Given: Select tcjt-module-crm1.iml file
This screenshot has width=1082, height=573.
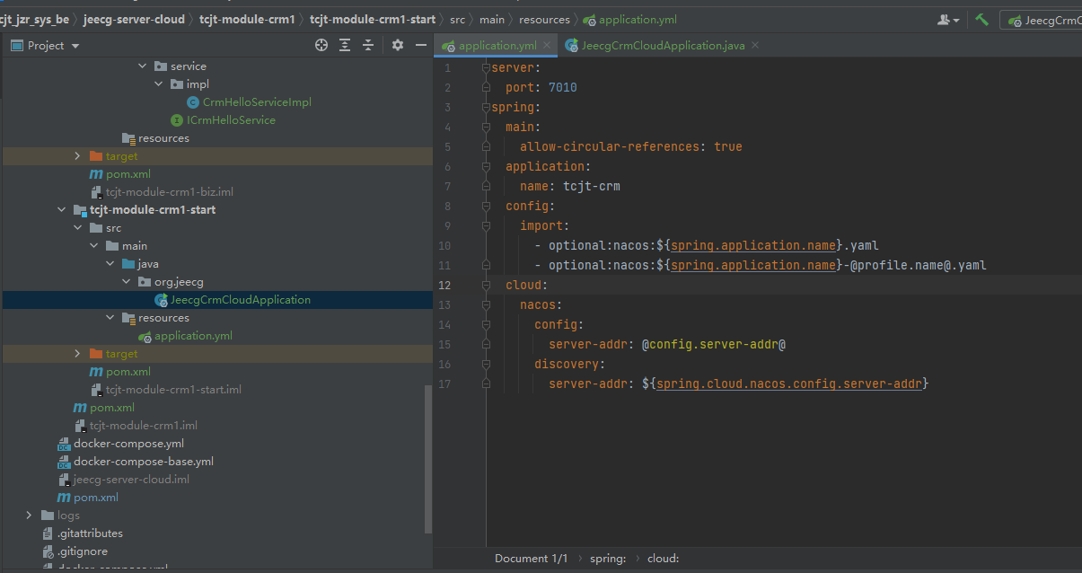Looking at the screenshot, I should 144,425.
